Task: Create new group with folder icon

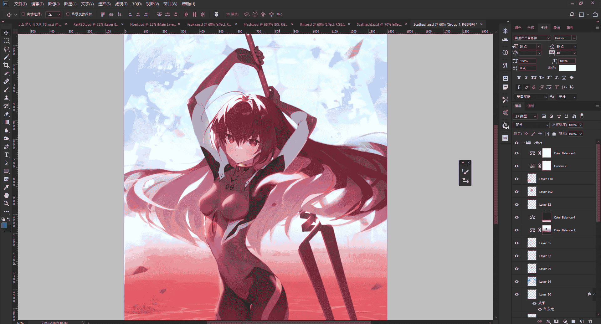Action: (x=573, y=321)
